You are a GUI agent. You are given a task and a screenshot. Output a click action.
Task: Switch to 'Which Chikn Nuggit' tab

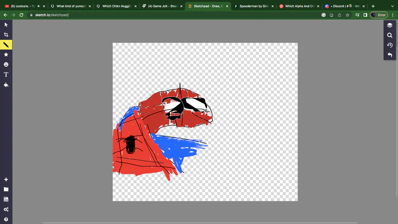tap(116, 6)
